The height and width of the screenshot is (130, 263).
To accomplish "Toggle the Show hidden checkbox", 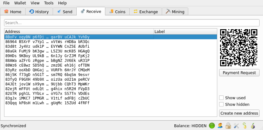I will pyautogui.click(x=221, y=104).
